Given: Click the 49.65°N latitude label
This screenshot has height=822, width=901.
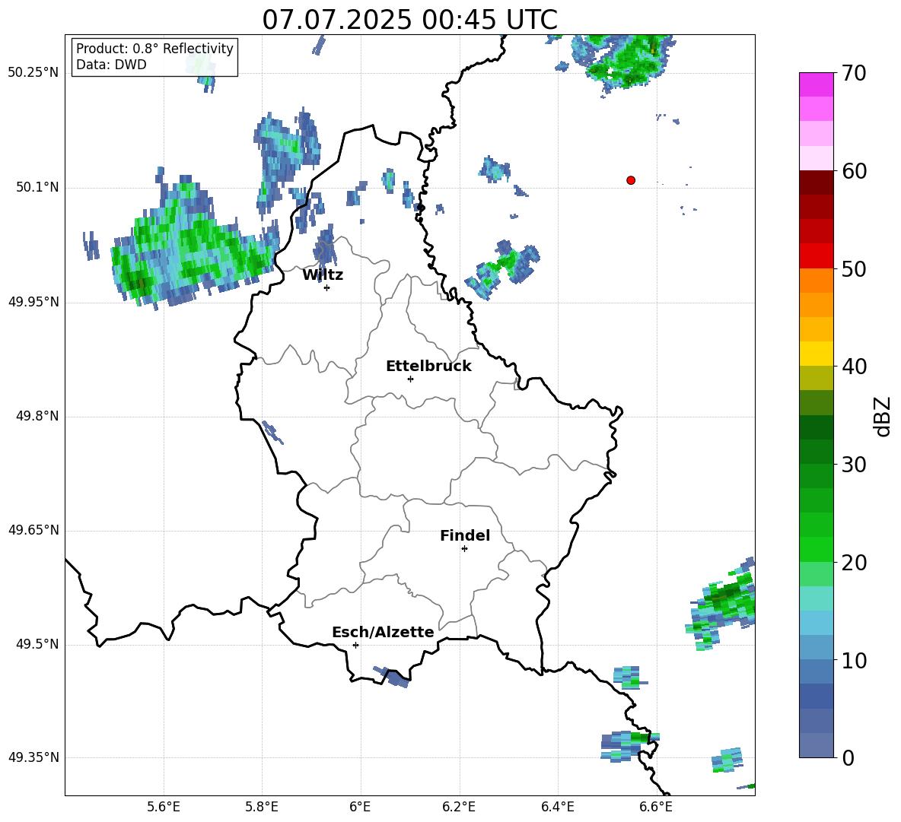Looking at the screenshot, I should (x=33, y=530).
